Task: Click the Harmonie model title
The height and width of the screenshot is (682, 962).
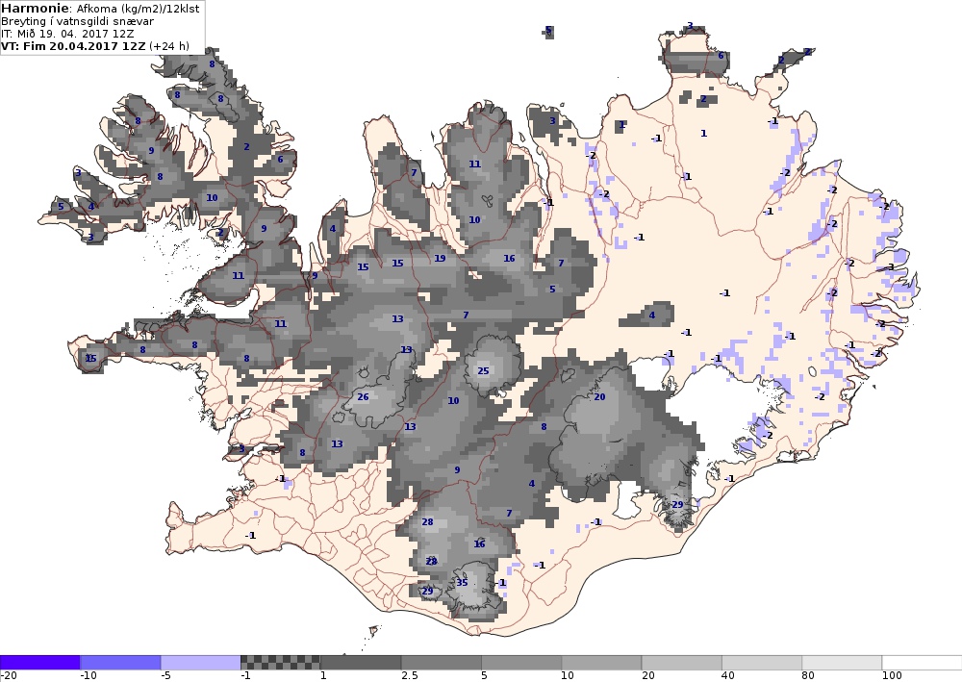Action: [x=36, y=9]
